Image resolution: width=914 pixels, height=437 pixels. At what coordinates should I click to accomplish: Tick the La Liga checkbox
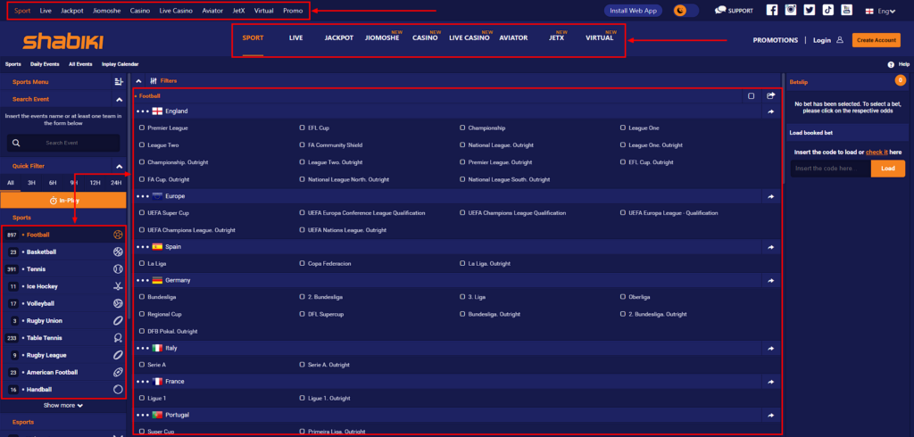142,263
